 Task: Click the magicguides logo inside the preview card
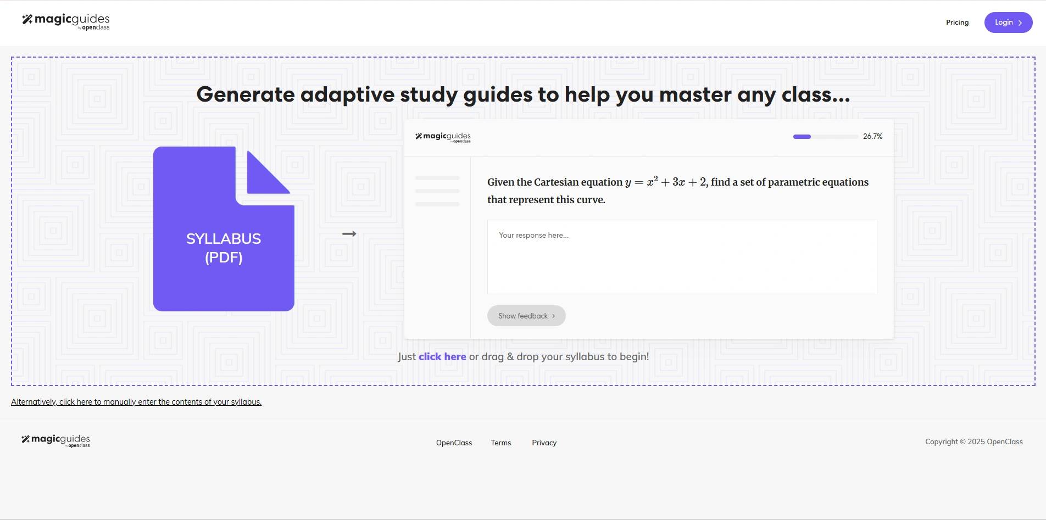pyautogui.click(x=443, y=137)
